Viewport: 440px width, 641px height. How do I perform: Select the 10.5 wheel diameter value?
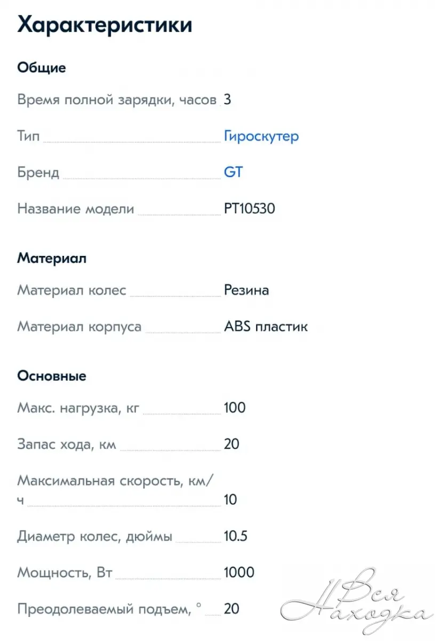point(235,536)
